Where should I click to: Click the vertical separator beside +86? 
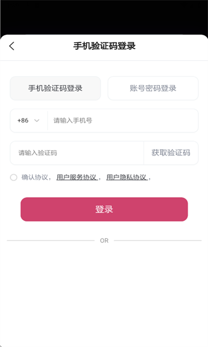[x=47, y=121]
